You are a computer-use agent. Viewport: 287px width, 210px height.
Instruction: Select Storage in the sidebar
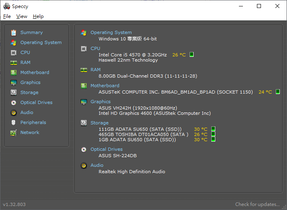[x=29, y=92]
